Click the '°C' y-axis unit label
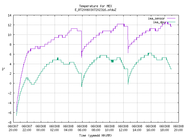The image size is (184, 138). point(3,69)
